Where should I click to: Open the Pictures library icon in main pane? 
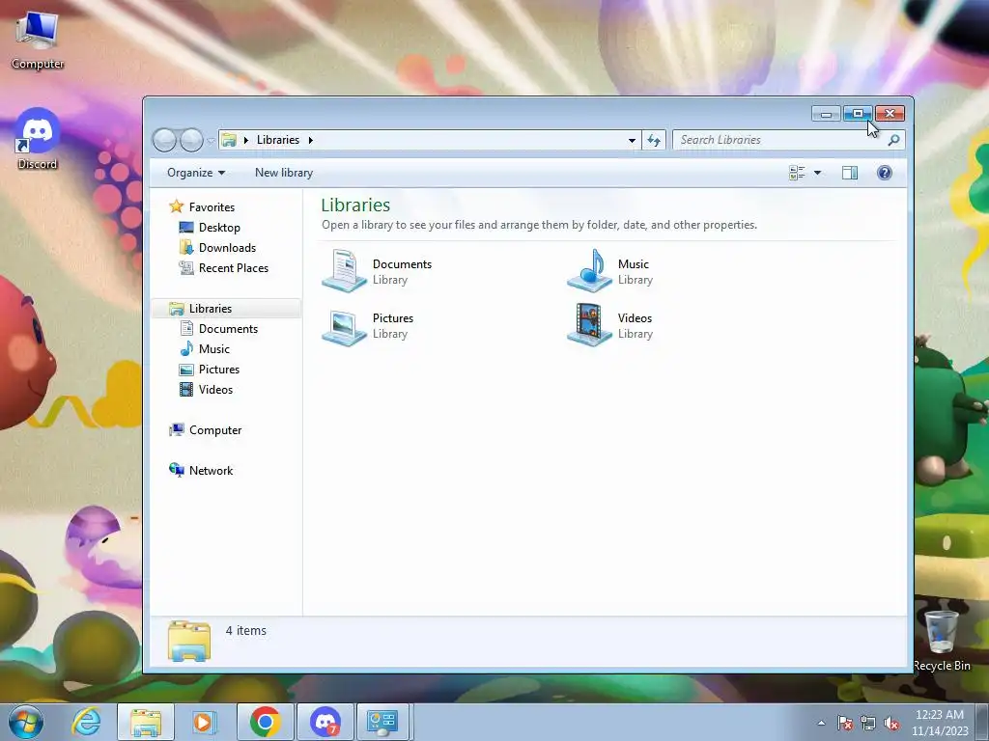(x=344, y=326)
